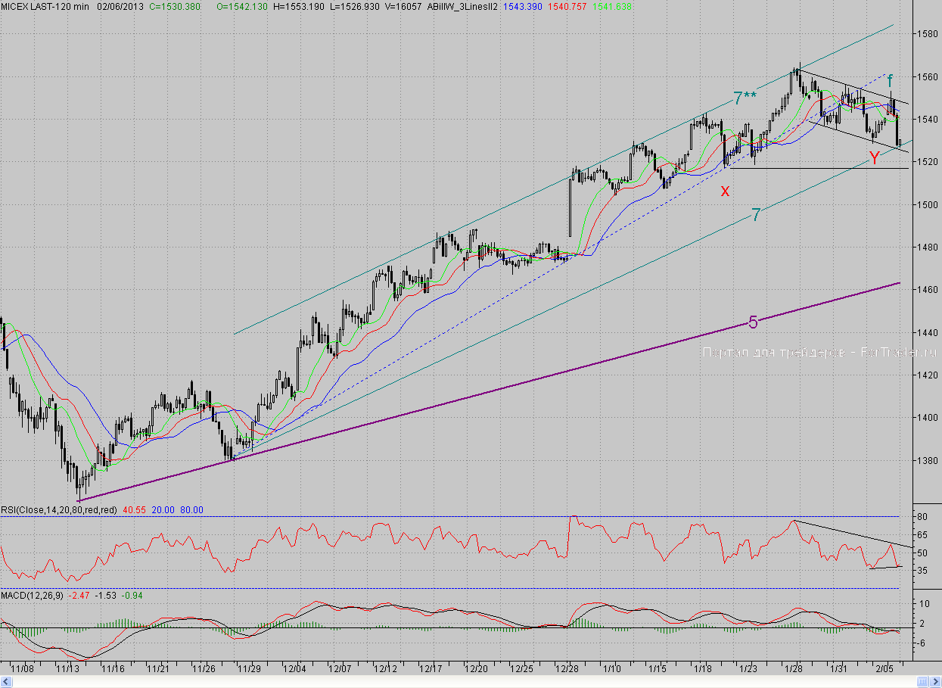Select the red x wave annotation
Viewport: 942px width, 688px height.
(x=725, y=191)
